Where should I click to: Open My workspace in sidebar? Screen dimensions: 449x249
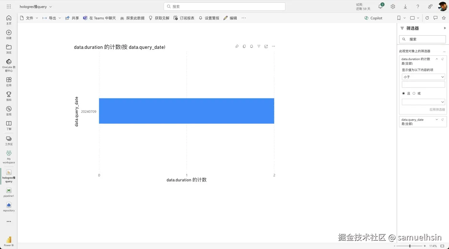(9, 157)
